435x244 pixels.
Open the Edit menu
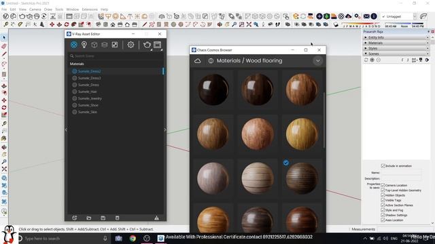13,9
